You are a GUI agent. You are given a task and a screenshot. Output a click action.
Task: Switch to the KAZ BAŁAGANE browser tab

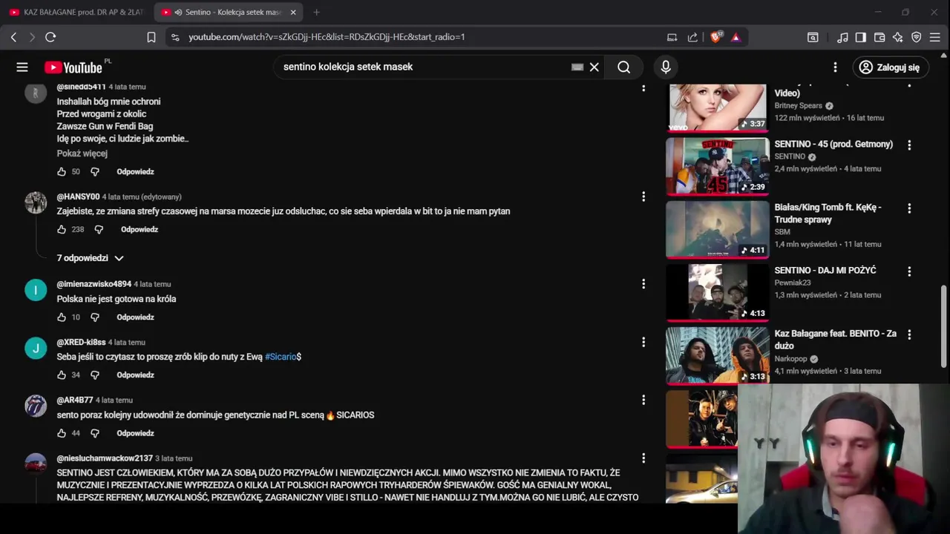tap(76, 12)
